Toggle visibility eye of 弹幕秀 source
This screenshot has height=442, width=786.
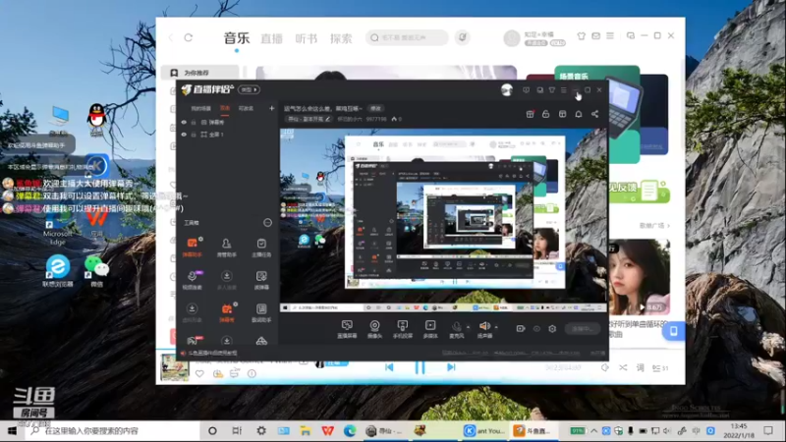click(184, 122)
